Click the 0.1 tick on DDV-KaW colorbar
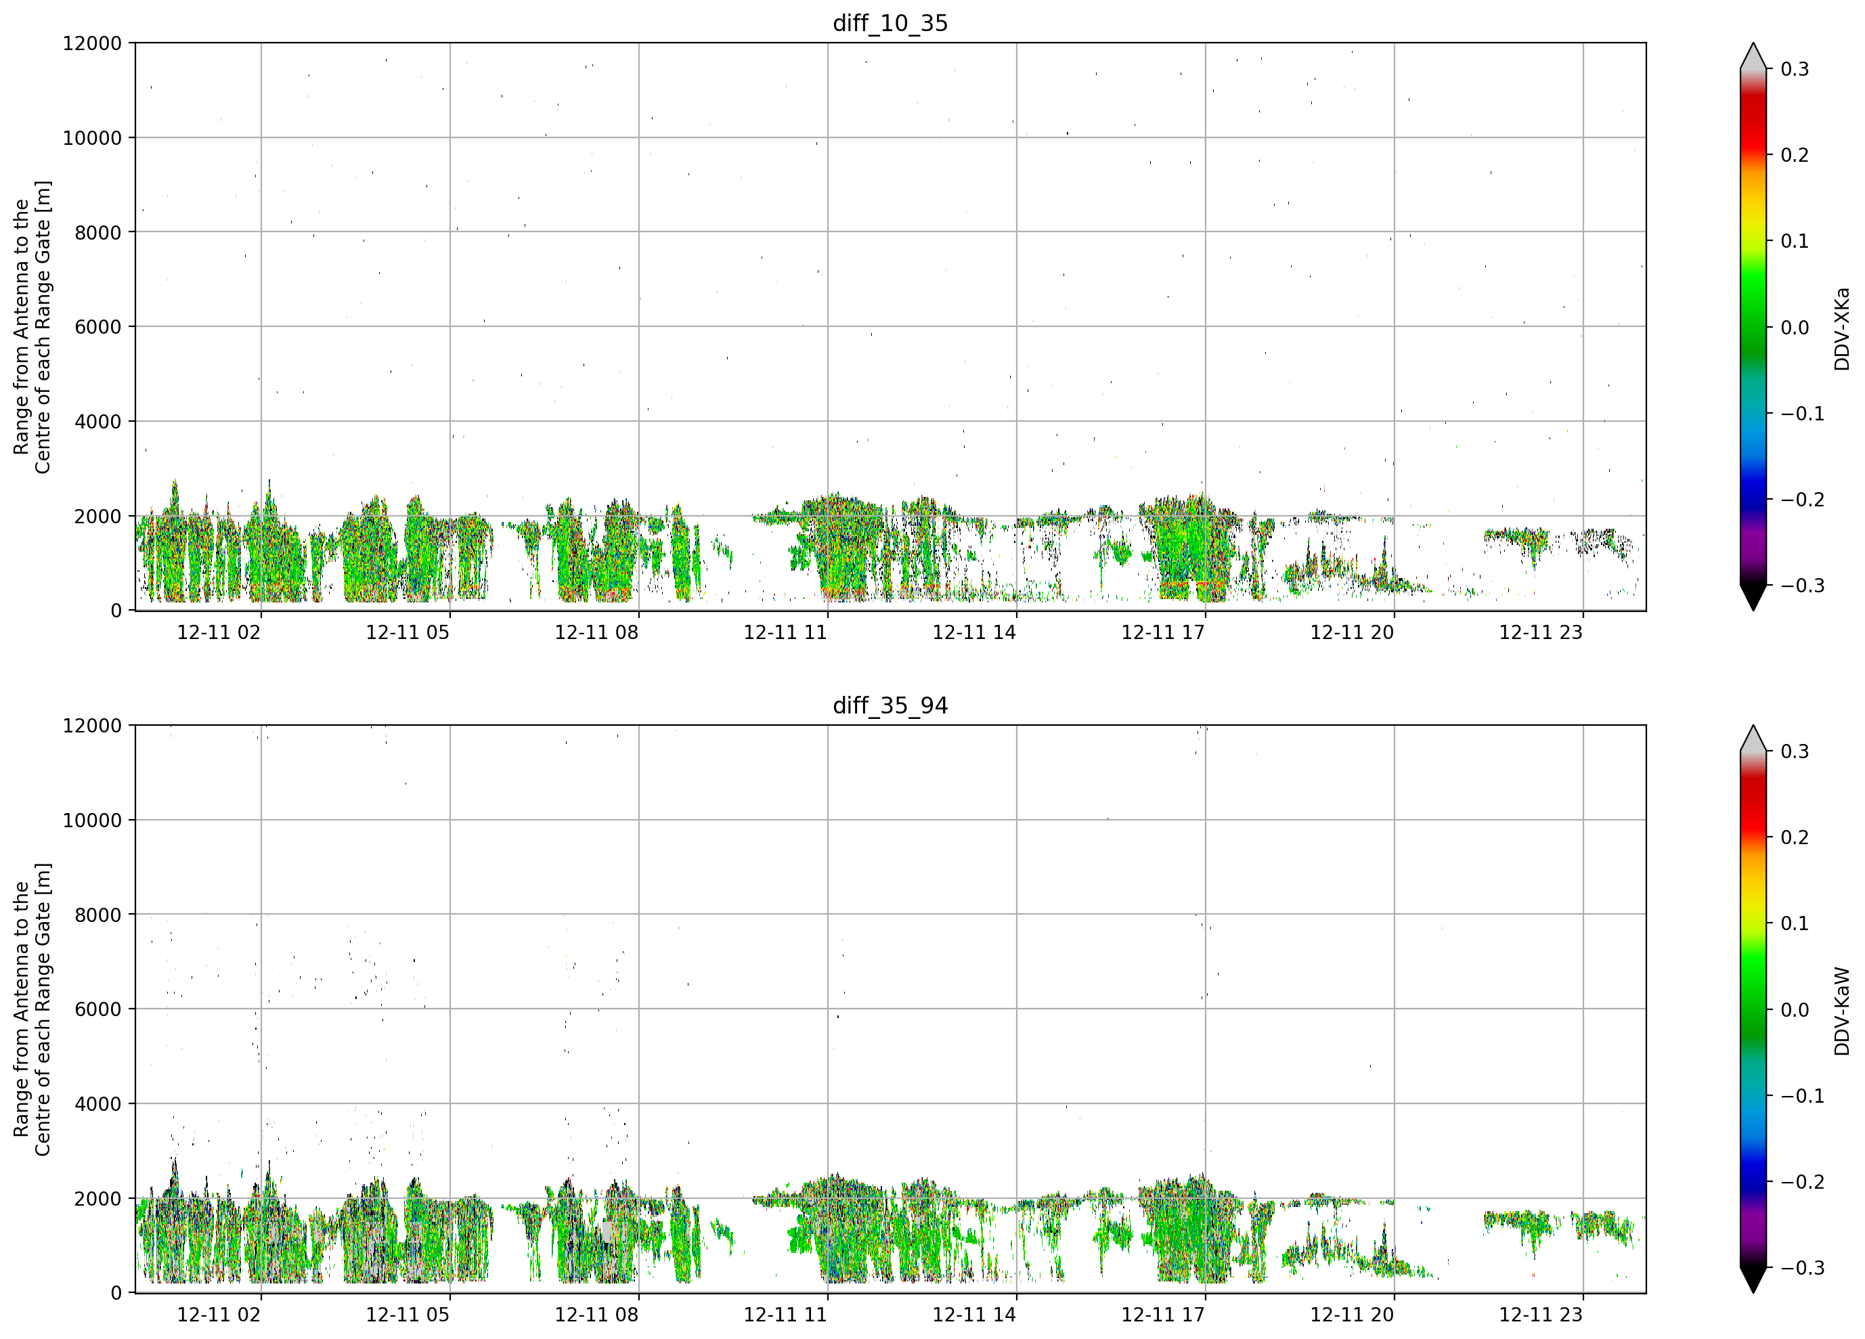 click(1795, 923)
